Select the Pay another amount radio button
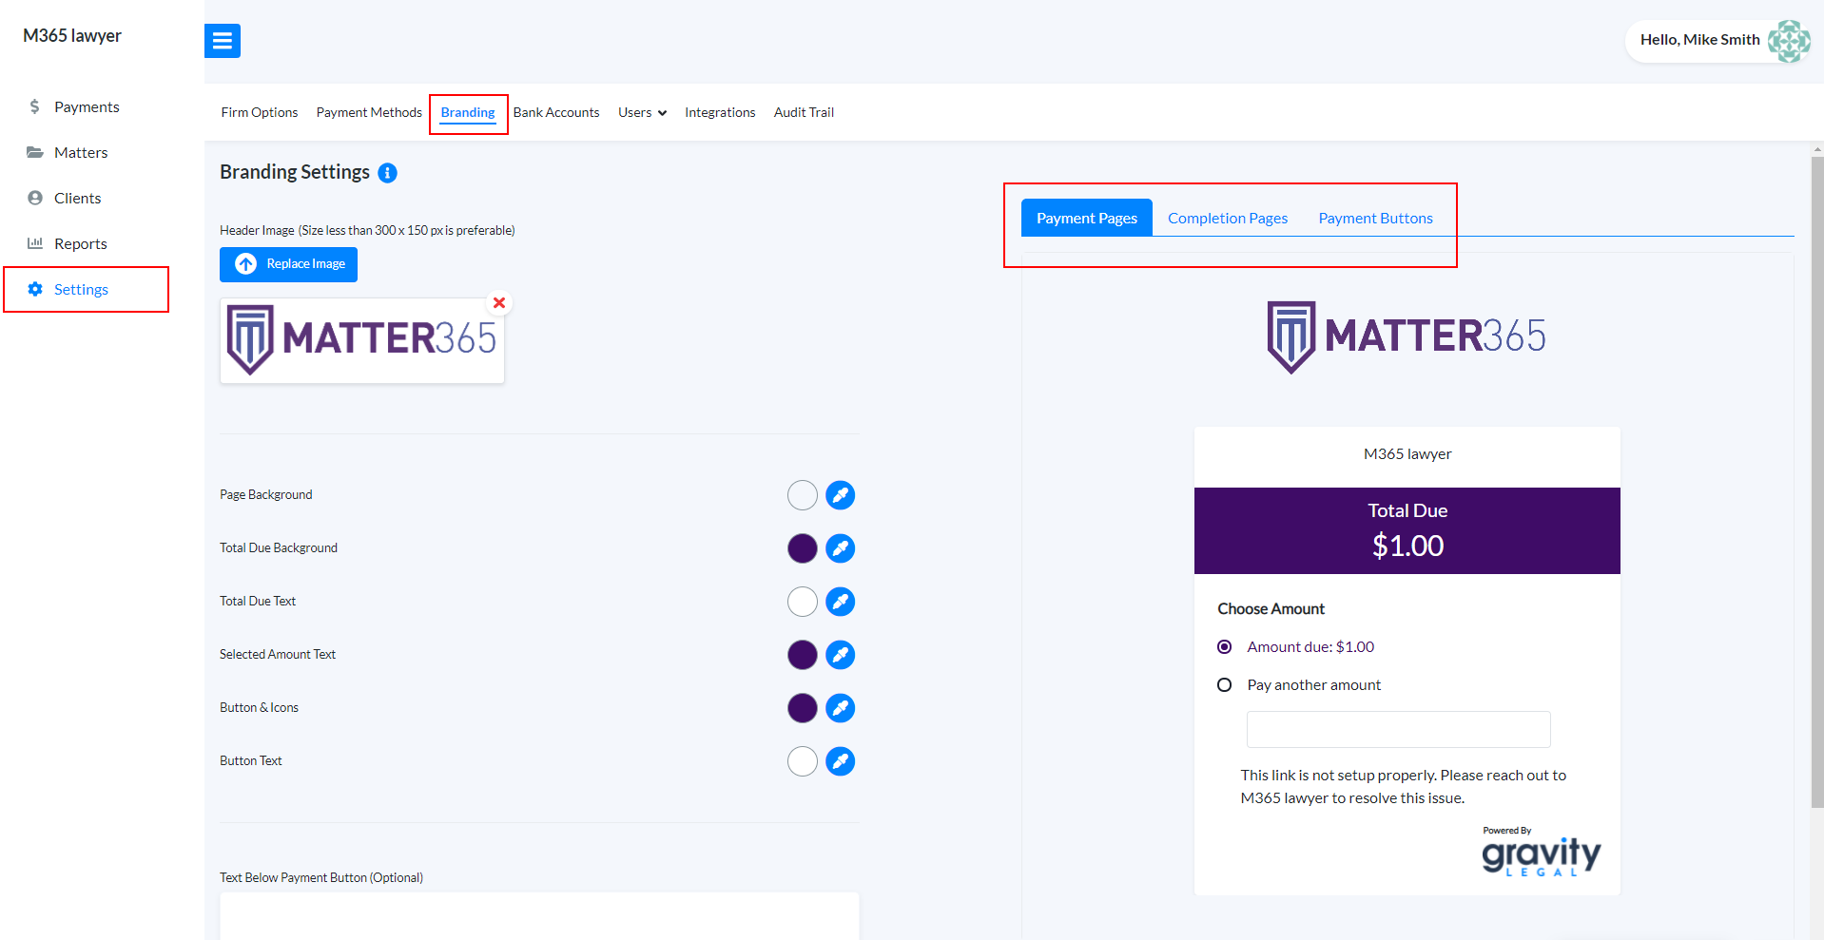1824x940 pixels. (x=1225, y=685)
